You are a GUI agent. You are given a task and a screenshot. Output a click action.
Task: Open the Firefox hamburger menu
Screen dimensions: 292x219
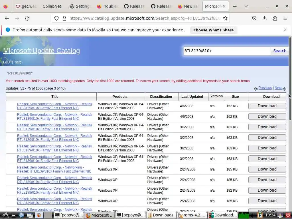pos(285,18)
